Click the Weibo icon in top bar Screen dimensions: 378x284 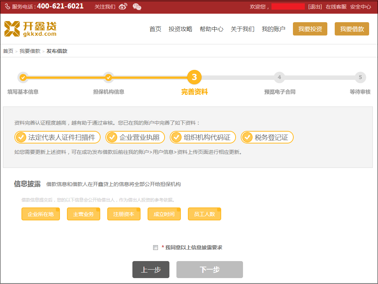point(123,7)
